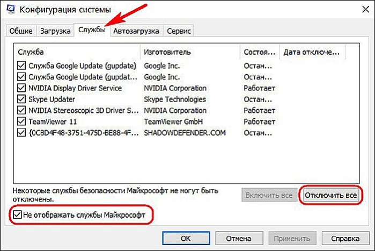Screen dimensions: 375x251
Task: Click the Применить button
Action: coord(292,239)
